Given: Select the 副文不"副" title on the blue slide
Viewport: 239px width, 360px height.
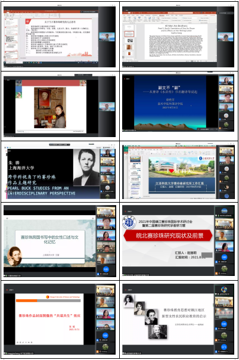Looking at the screenshot, I should tap(169, 88).
